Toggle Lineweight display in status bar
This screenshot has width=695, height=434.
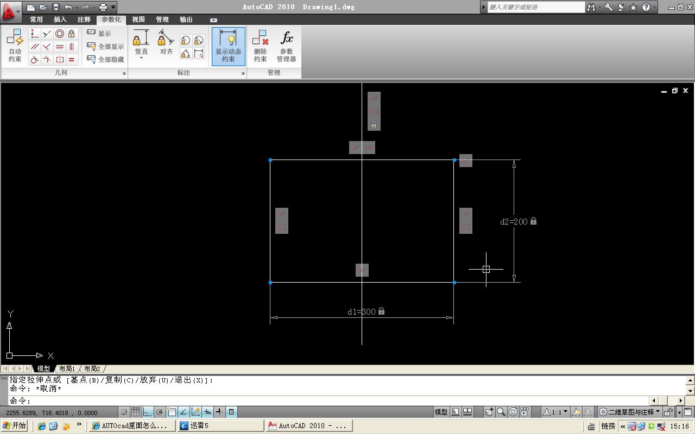click(x=219, y=412)
